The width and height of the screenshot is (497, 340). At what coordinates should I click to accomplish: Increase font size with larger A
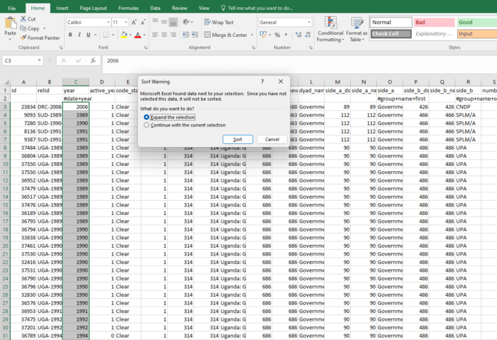pyautogui.click(x=134, y=22)
